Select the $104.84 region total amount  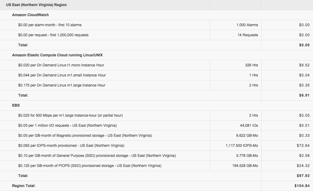point(302,186)
